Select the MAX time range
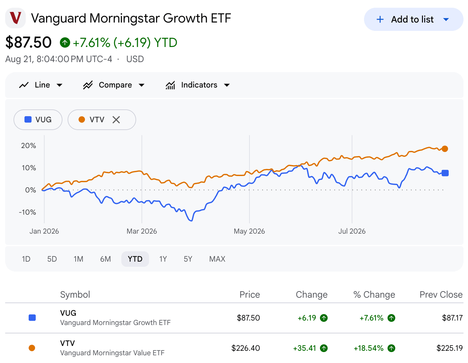This screenshot has height=363, width=468. (217, 259)
